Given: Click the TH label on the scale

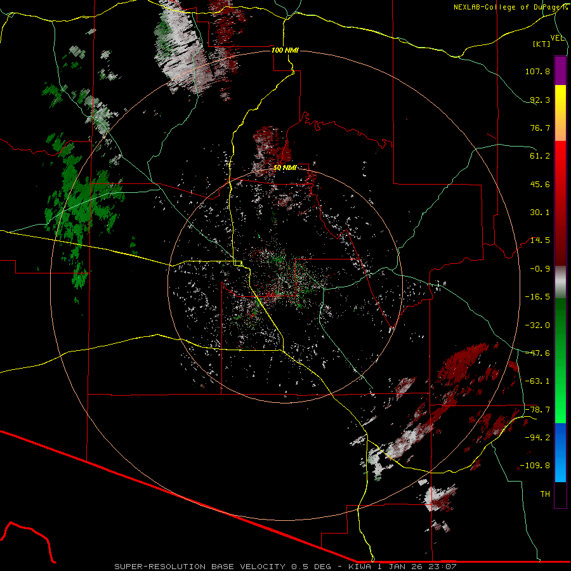Looking at the screenshot, I should pyautogui.click(x=545, y=494).
